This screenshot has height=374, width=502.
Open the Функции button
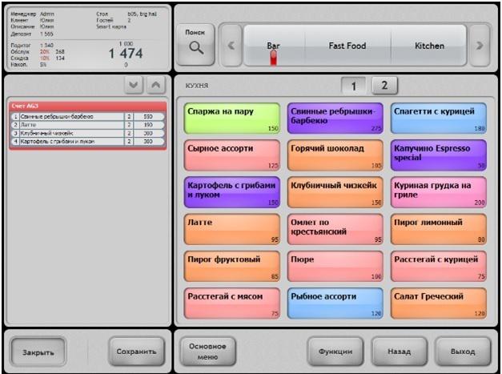[x=335, y=352]
